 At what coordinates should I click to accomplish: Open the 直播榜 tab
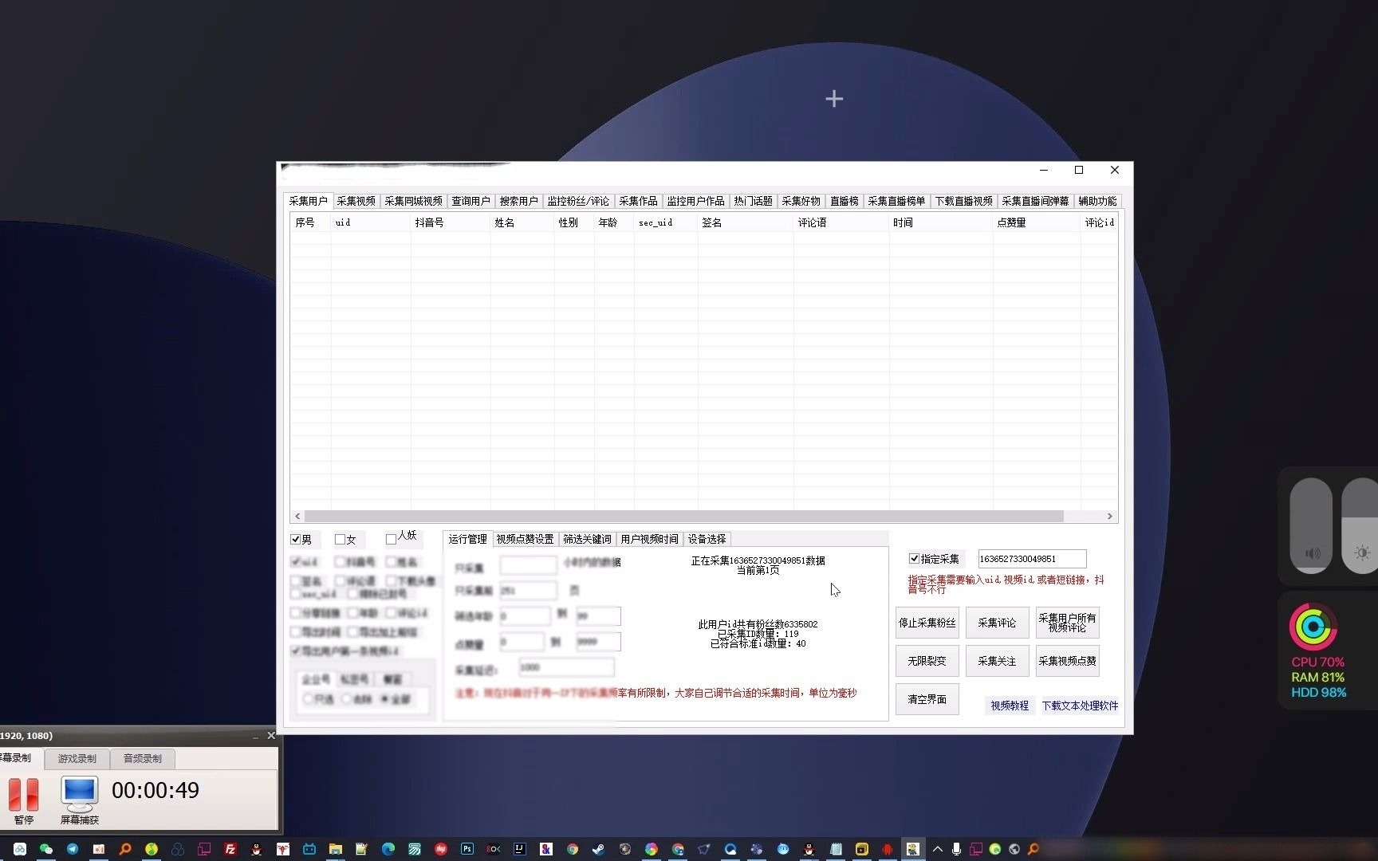844,201
